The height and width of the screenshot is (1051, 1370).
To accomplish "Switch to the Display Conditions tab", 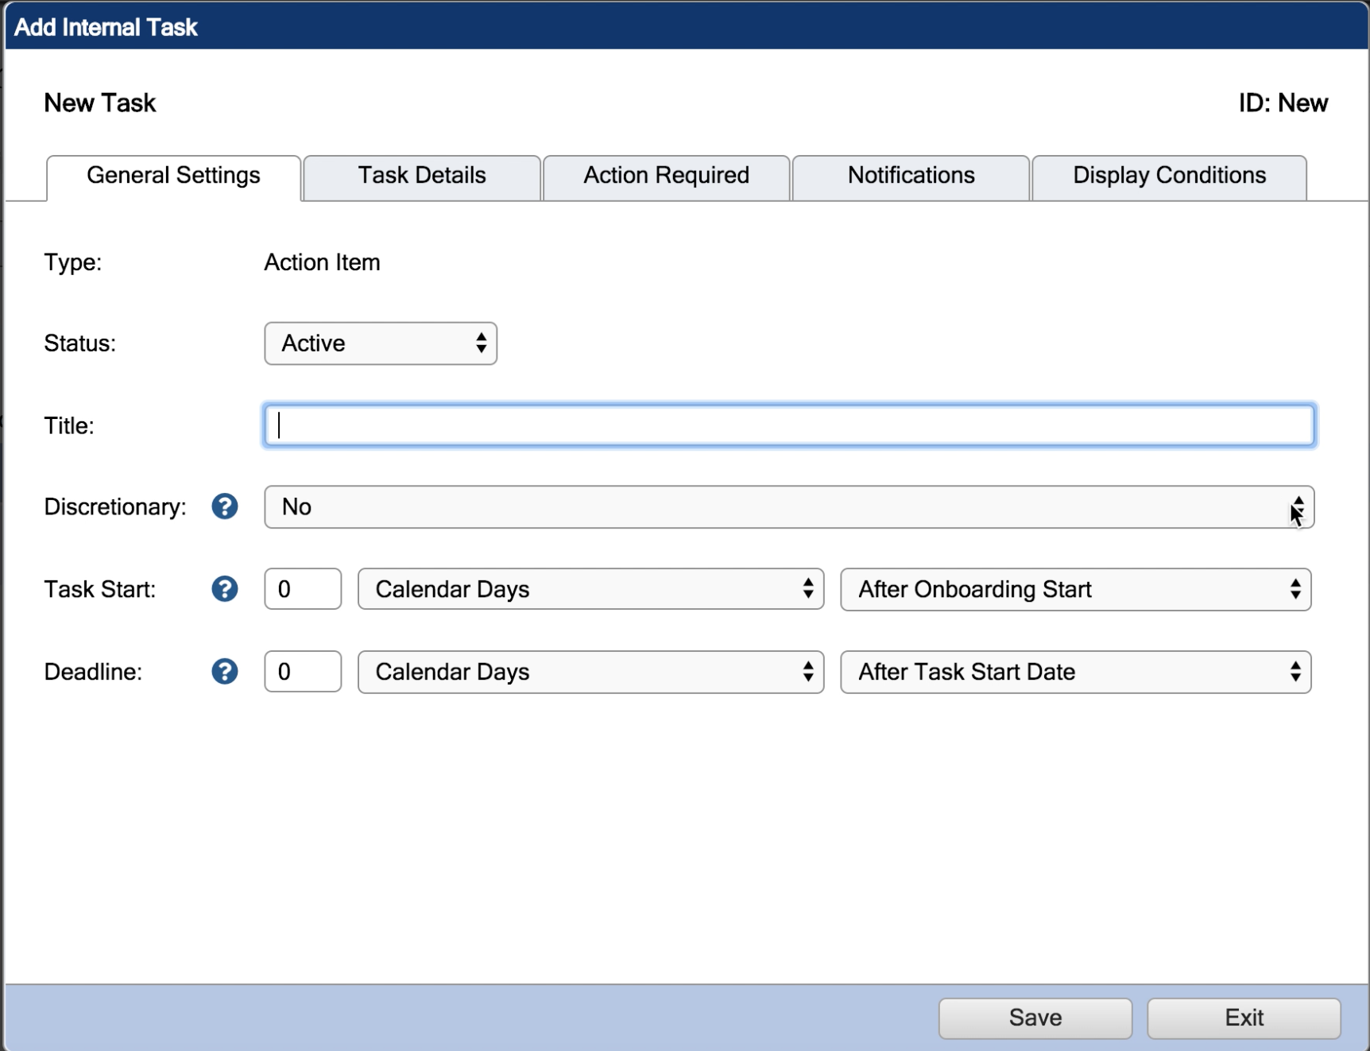I will point(1168,176).
